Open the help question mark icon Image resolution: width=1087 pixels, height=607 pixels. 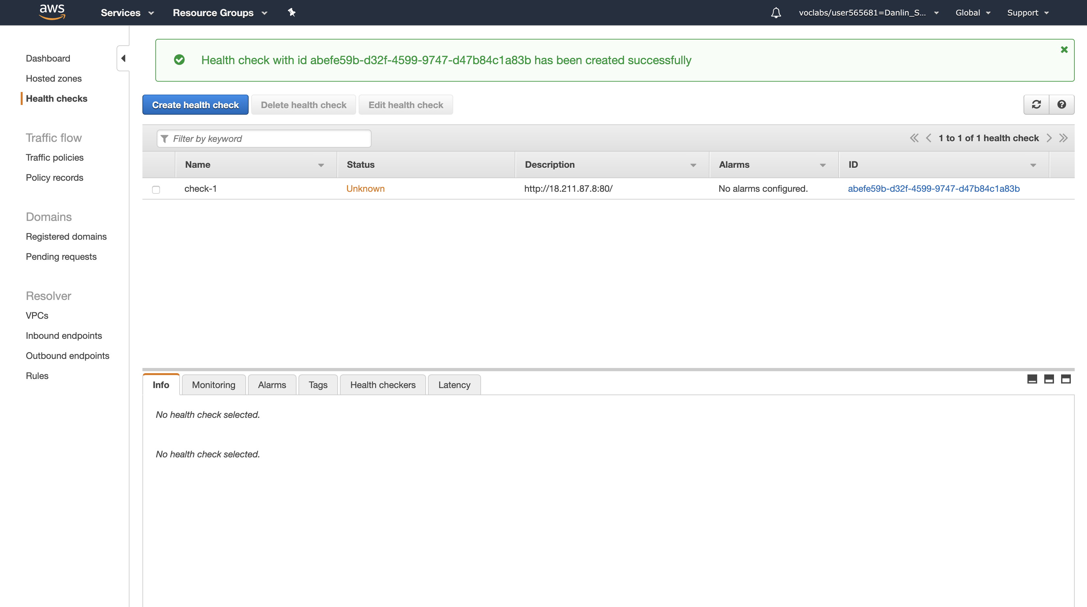(x=1062, y=104)
